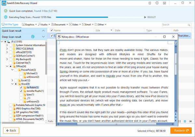
Task: Open the Video filter menu
Action: [75, 24]
